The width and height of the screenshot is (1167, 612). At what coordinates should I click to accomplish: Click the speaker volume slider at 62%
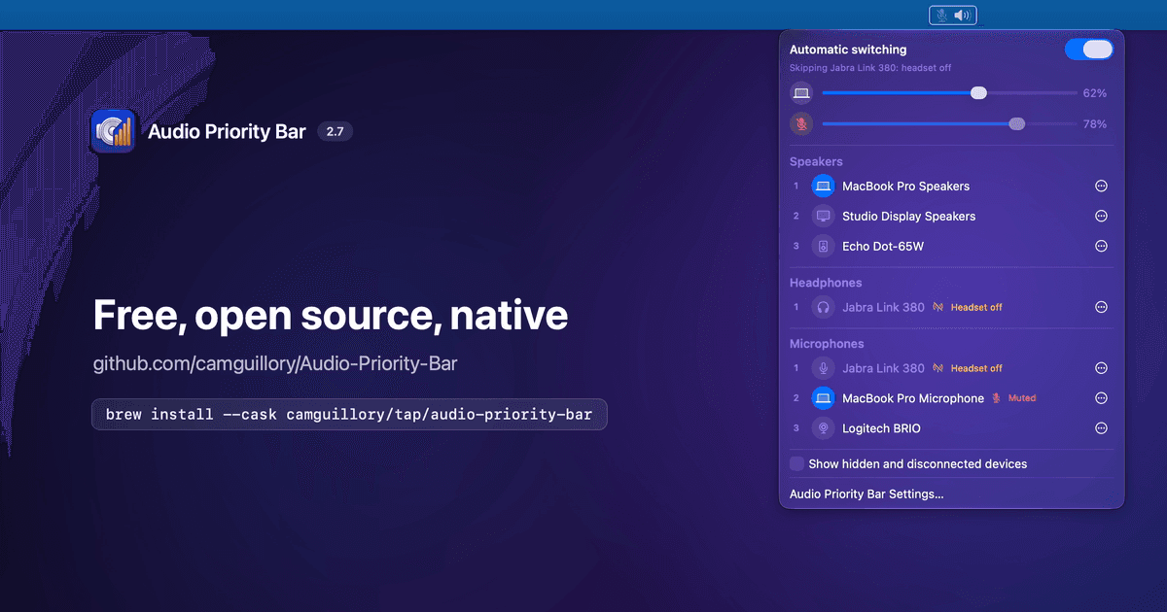[x=947, y=93]
